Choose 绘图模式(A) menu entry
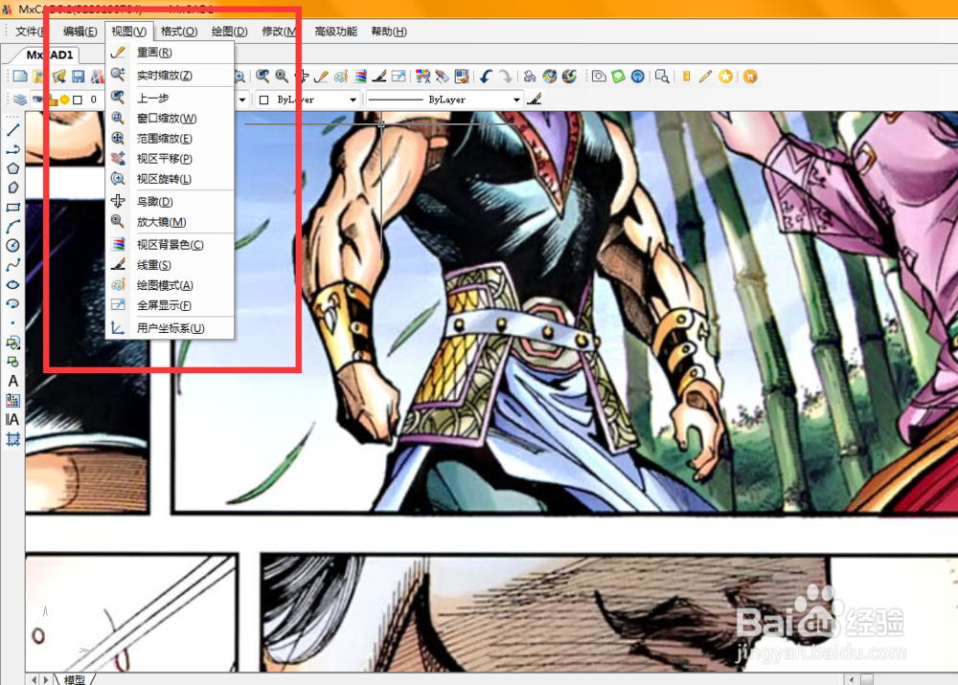Viewport: 958px width, 685px height. (x=170, y=285)
